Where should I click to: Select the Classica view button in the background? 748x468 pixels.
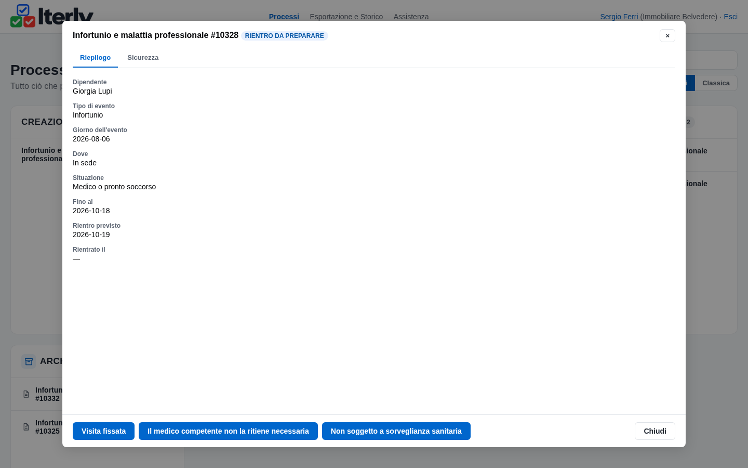click(716, 83)
